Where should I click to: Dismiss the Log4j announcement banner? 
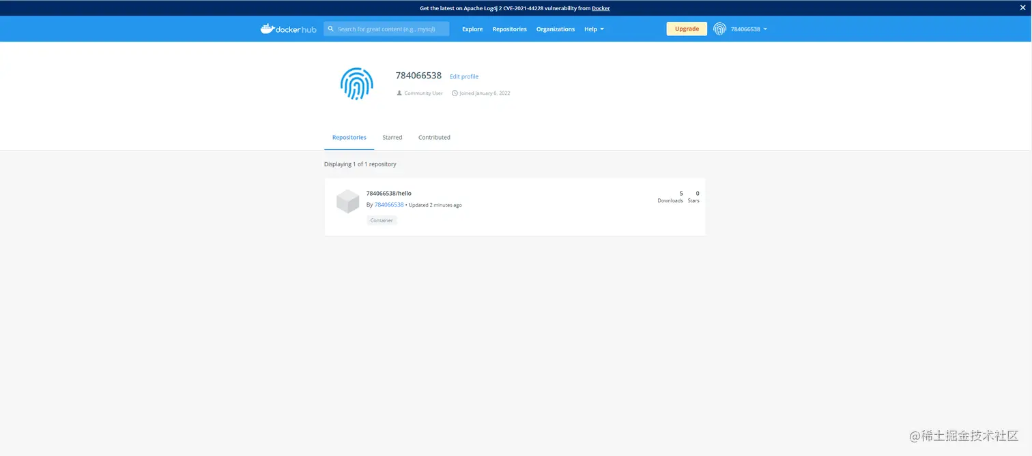pyautogui.click(x=1022, y=7)
